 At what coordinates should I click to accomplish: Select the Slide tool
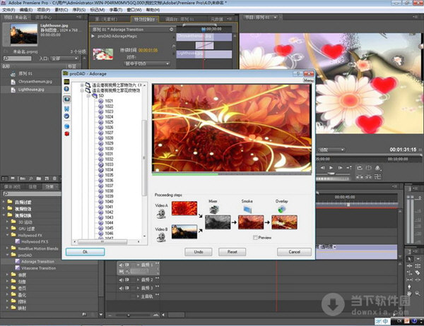tap(418, 280)
